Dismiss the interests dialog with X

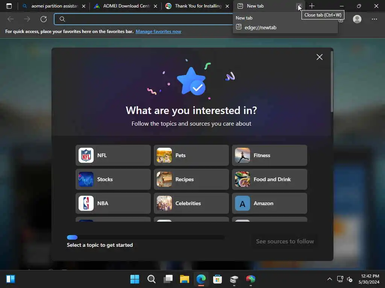320,57
